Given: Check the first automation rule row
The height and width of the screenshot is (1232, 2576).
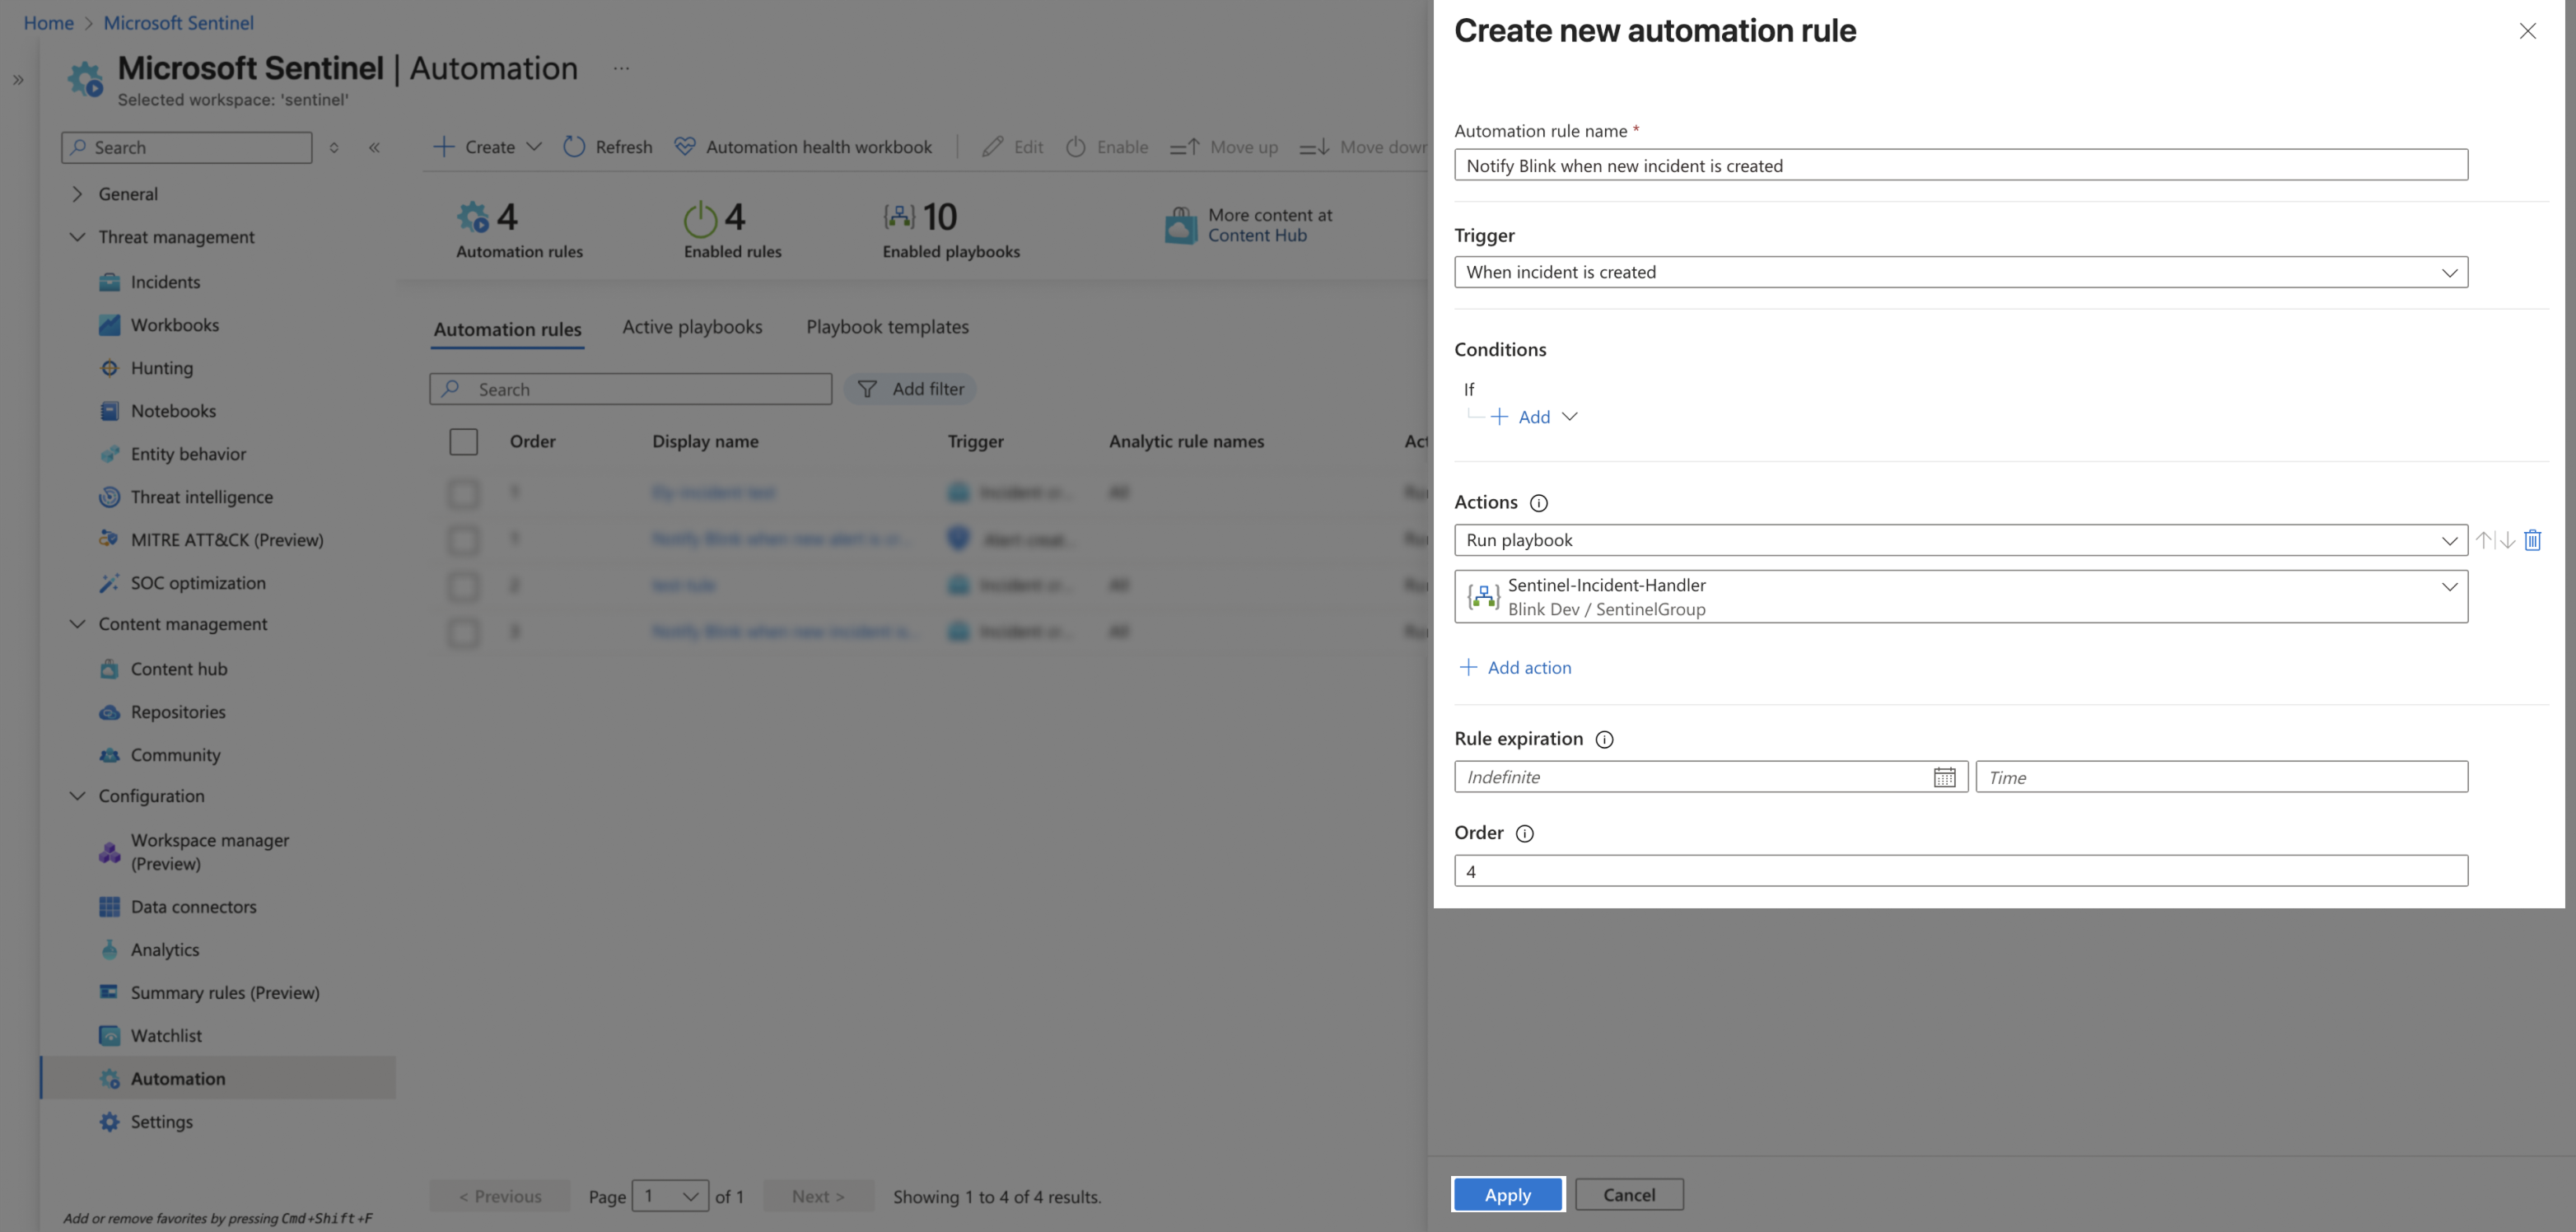Looking at the screenshot, I should point(463,492).
